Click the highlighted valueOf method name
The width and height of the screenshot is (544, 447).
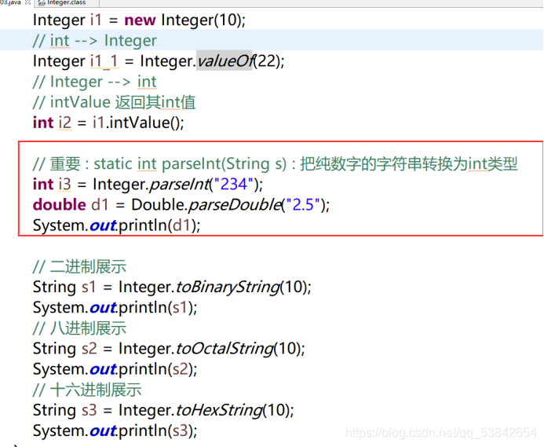click(x=225, y=61)
